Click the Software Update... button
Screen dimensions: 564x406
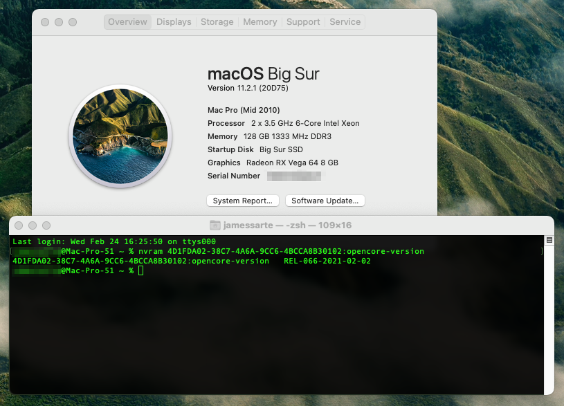pos(325,201)
